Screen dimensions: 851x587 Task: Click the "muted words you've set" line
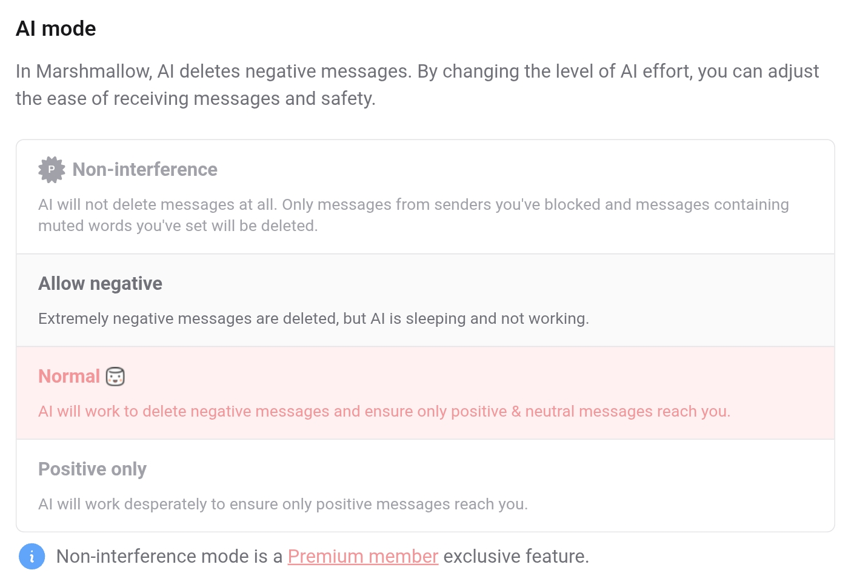[178, 226]
